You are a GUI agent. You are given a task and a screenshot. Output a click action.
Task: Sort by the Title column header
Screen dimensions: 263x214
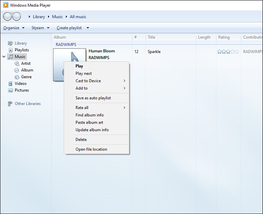click(171, 37)
